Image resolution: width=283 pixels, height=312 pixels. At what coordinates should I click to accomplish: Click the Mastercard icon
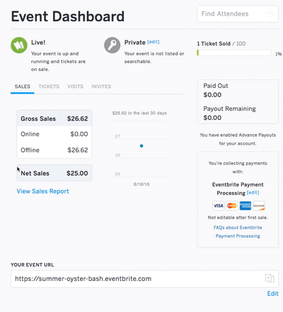(232, 206)
